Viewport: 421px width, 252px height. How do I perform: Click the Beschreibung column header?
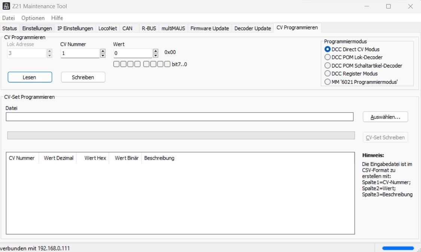pyautogui.click(x=159, y=158)
